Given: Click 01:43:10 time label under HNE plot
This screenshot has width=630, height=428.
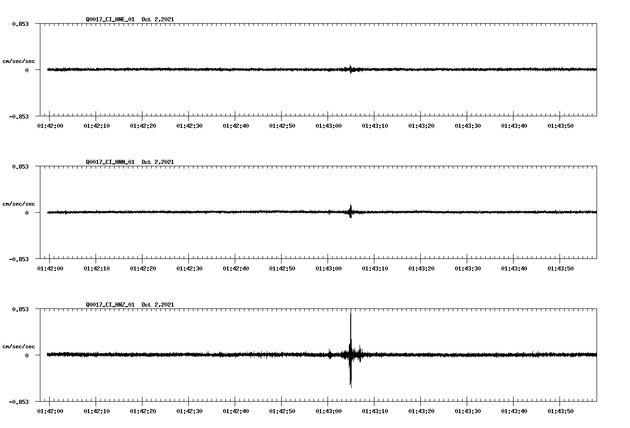Looking at the screenshot, I should point(375,126).
